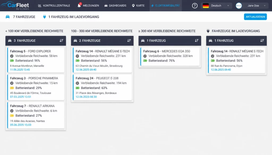The image size is (272, 155).
Task: Select Fahrzeug 6 Mercedes EQA 350 title
Action: point(167,51)
